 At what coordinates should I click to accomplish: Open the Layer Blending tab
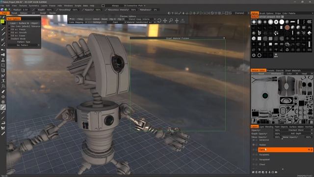point(266,127)
